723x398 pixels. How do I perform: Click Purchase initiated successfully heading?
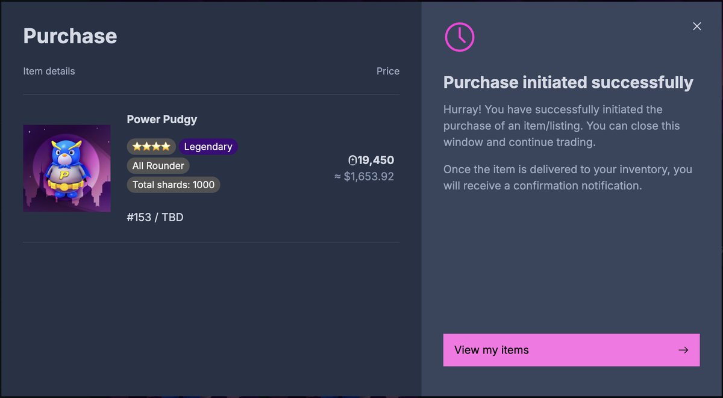(568, 82)
